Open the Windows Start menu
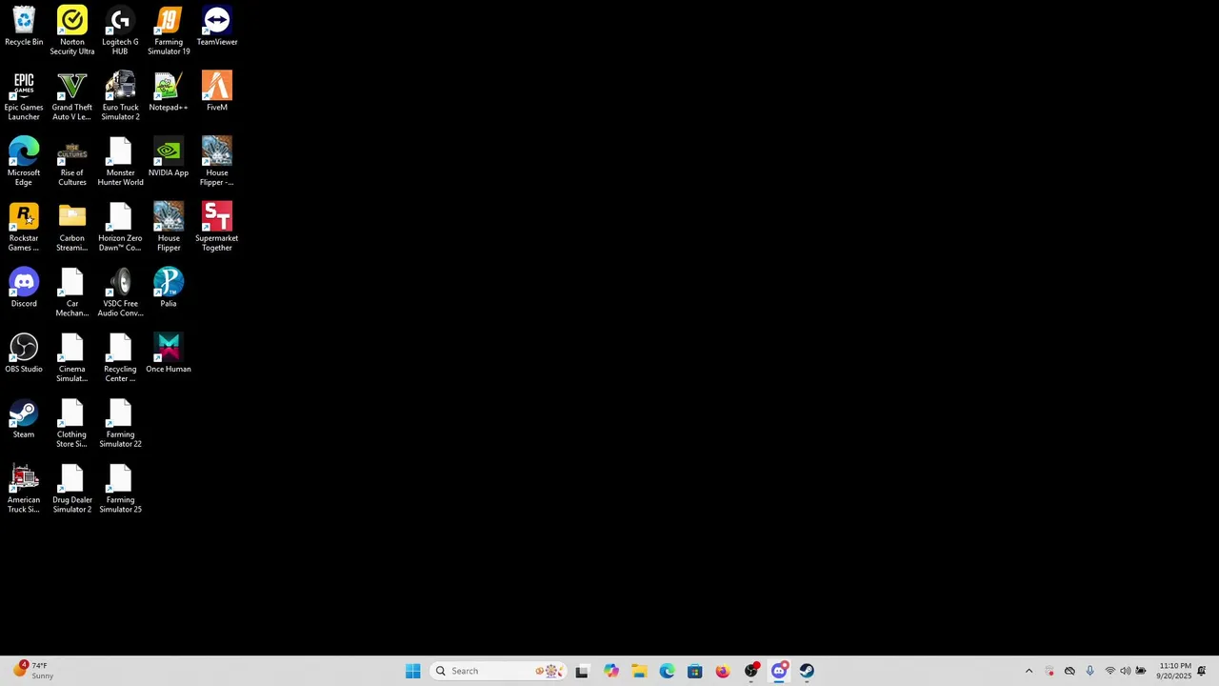1219x686 pixels. pos(413,671)
